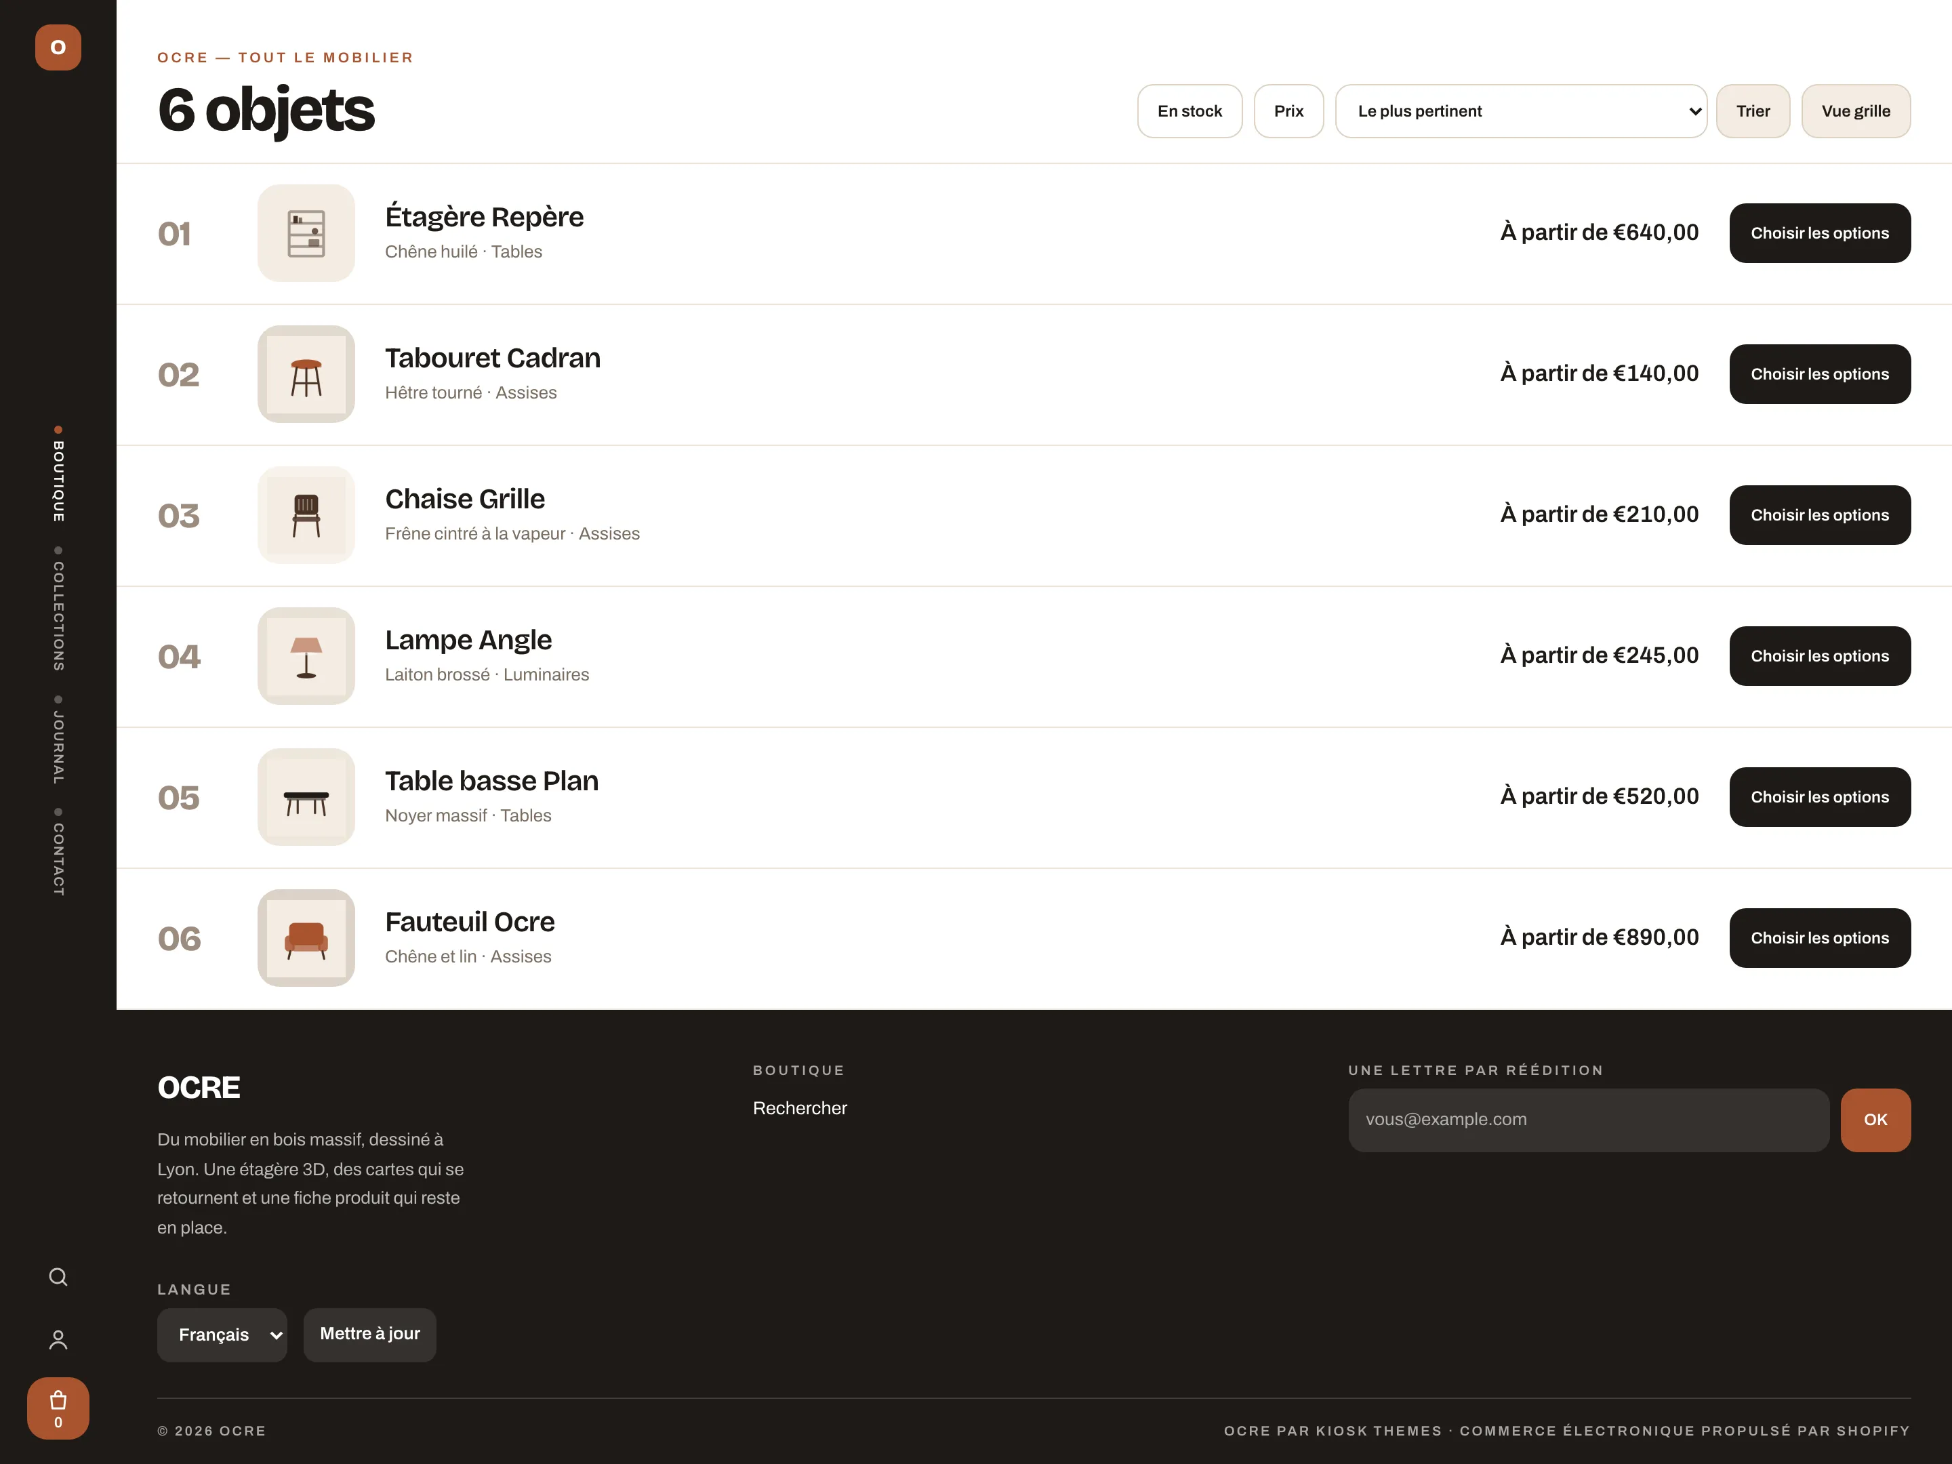Screen dimensions: 1952x1464
Task: Click the price À partir de €890,00
Action: [x=1599, y=937]
